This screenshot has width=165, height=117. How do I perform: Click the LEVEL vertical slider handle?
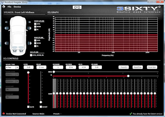tap(28, 72)
